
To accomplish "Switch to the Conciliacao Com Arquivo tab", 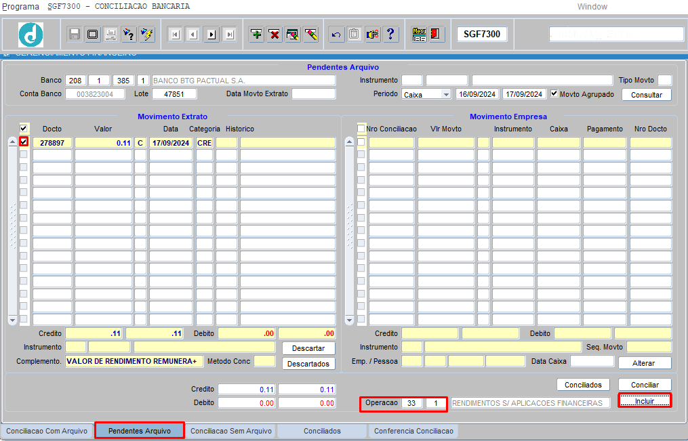I will click(47, 431).
